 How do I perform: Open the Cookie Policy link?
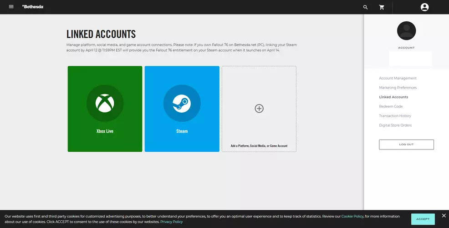point(352,216)
